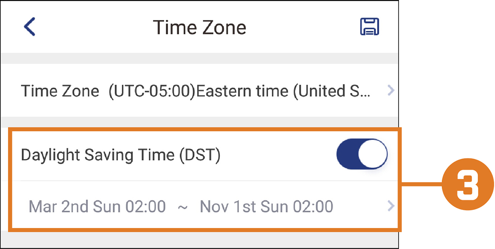Click the Time Zone page title

coord(200,28)
